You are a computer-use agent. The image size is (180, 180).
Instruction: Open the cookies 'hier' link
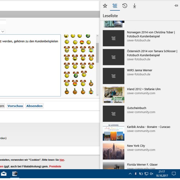coord(62,160)
